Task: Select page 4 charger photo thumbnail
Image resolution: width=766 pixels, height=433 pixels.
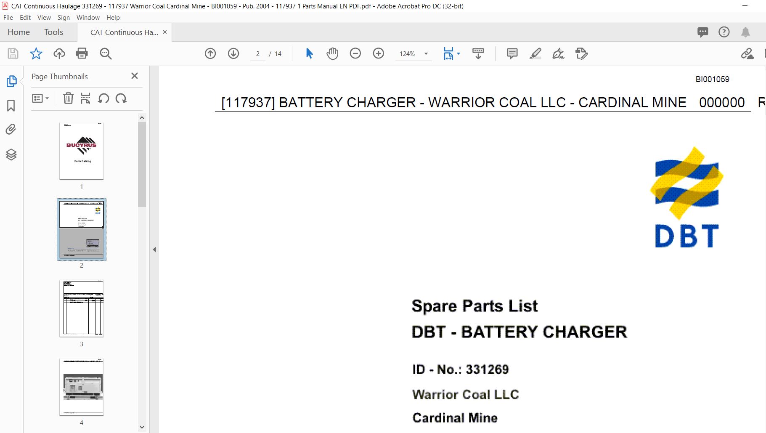Action: 82,387
